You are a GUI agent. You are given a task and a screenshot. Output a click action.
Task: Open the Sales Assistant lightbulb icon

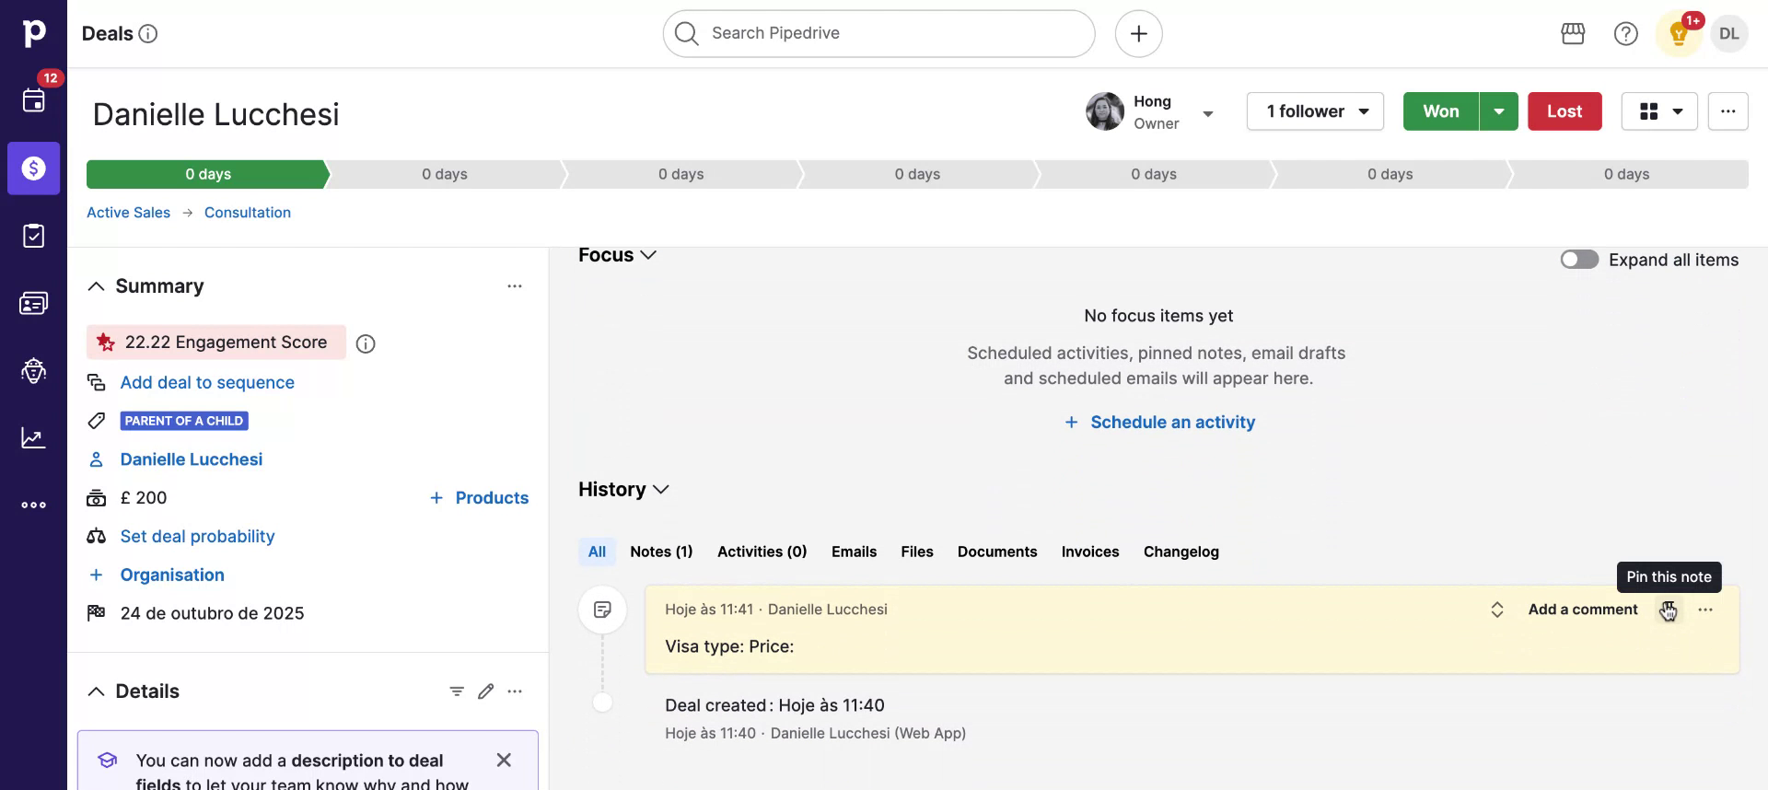pos(1679,35)
